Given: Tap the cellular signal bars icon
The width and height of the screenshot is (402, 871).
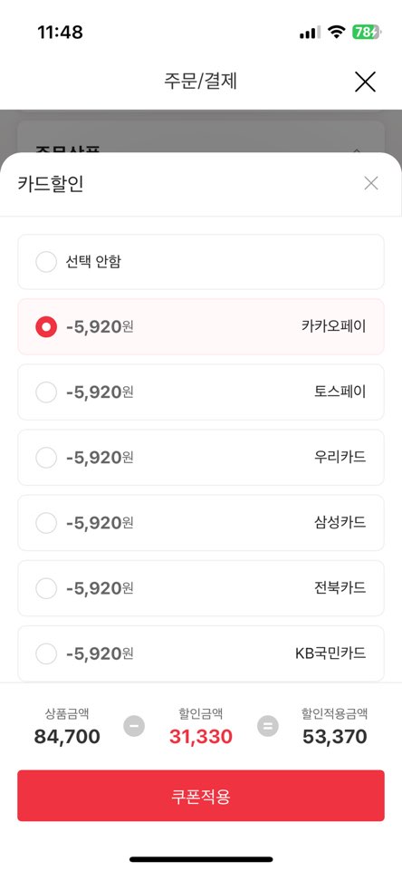Looking at the screenshot, I should click(x=310, y=33).
